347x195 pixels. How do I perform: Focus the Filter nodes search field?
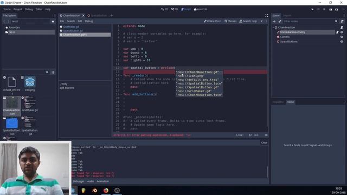[311, 21]
